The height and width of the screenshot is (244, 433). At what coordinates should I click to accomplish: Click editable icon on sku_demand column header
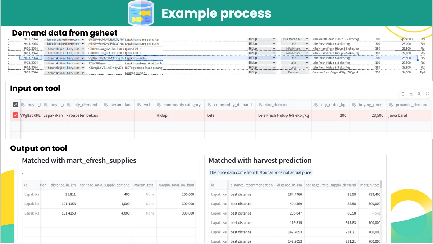pyautogui.click(x=261, y=105)
